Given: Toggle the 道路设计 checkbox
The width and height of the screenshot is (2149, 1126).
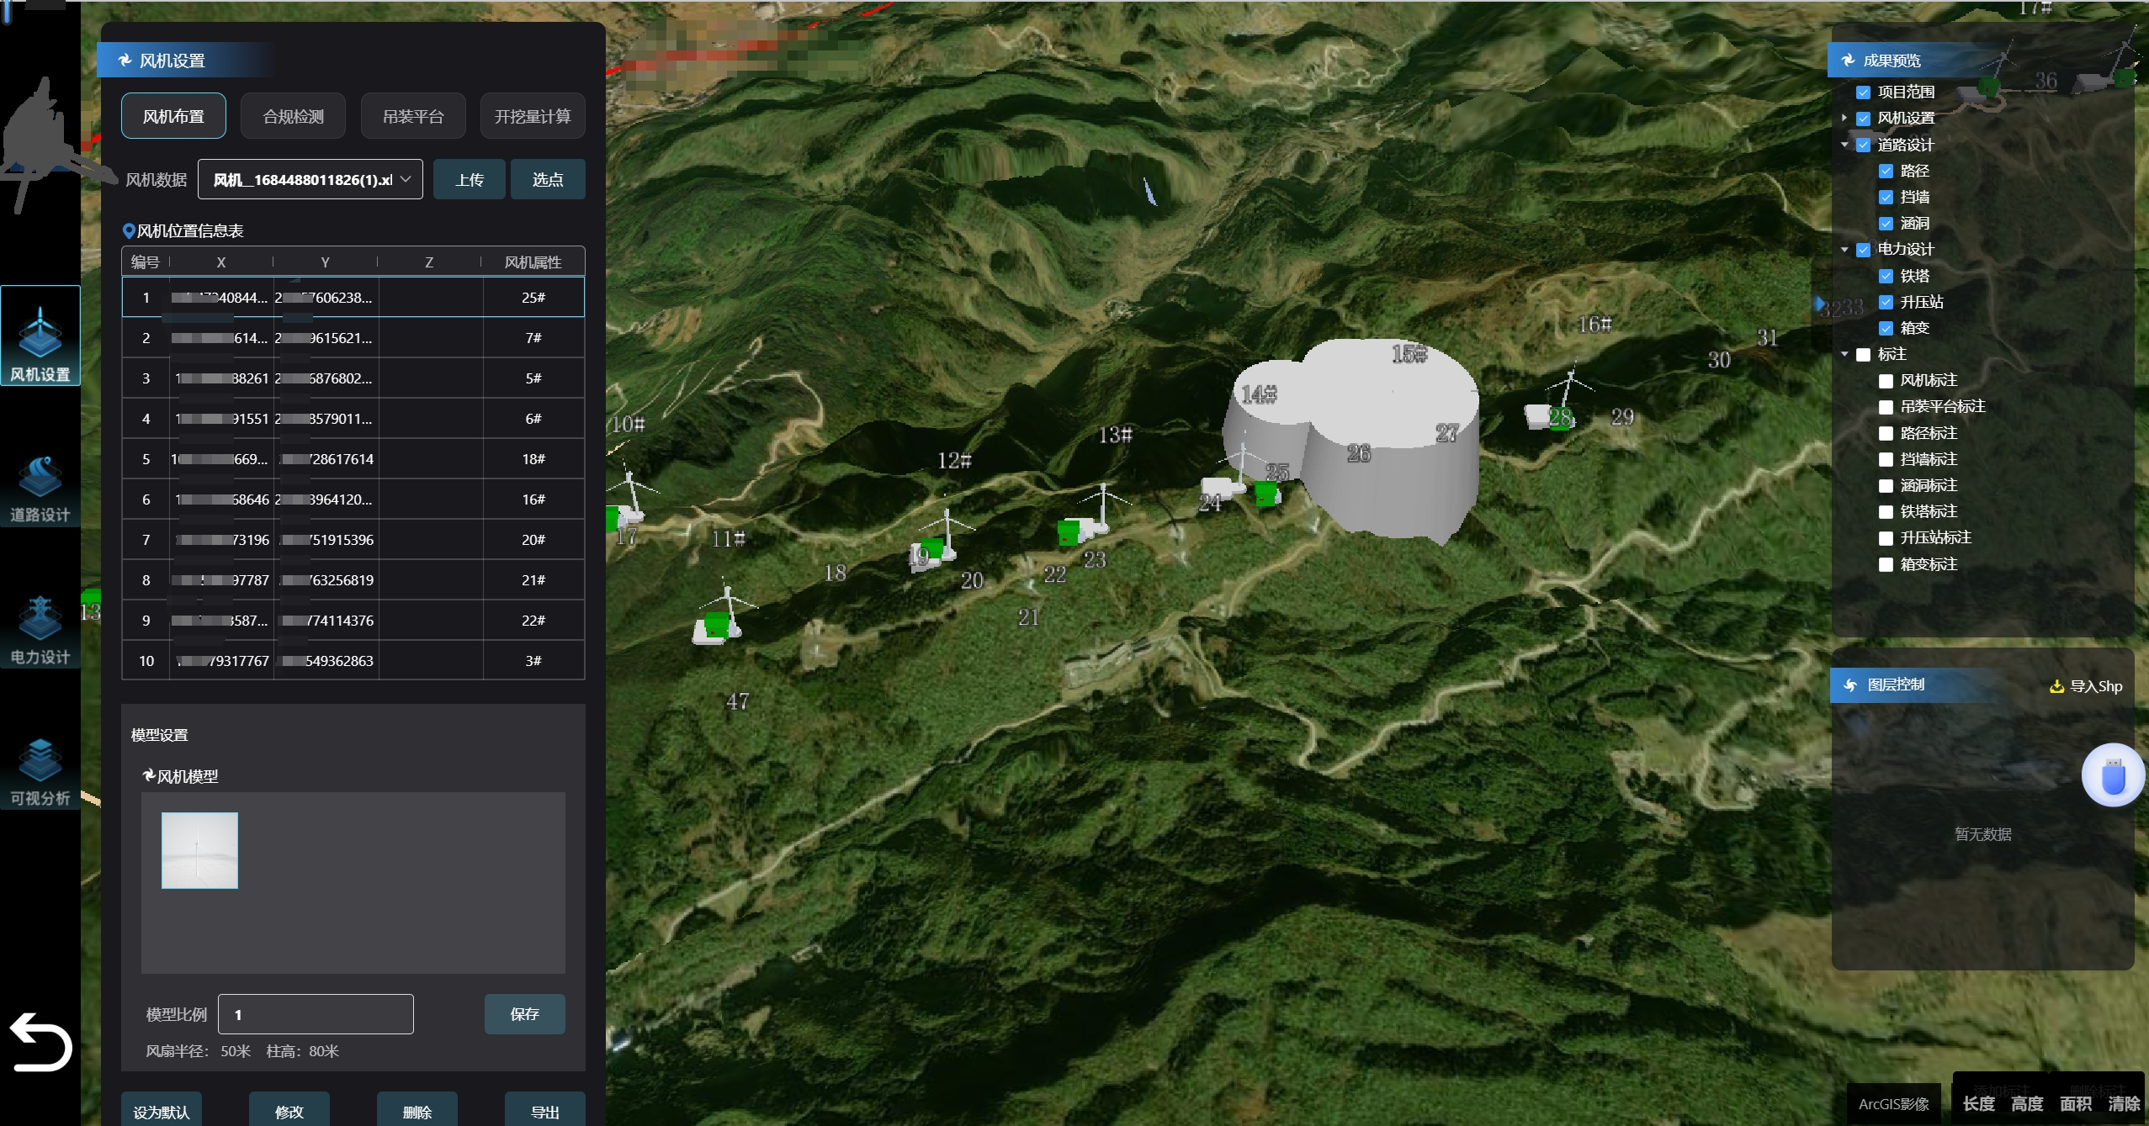Looking at the screenshot, I should click(x=1863, y=145).
